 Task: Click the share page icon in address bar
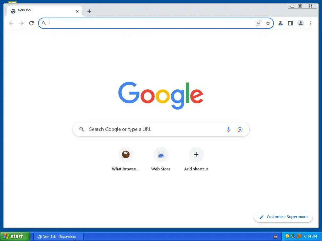258,23
